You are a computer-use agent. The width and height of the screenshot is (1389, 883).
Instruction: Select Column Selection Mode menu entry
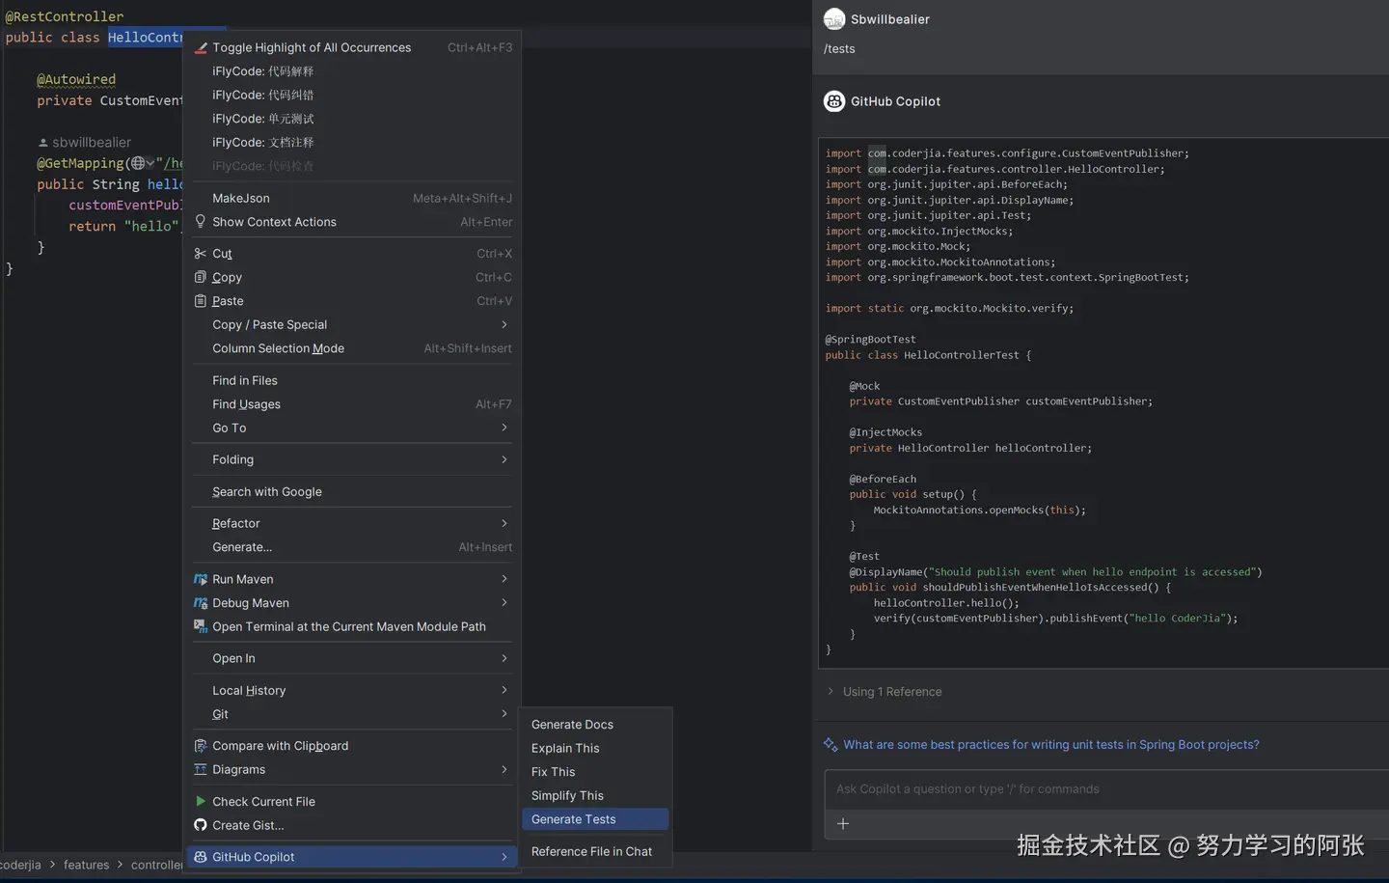[352, 348]
